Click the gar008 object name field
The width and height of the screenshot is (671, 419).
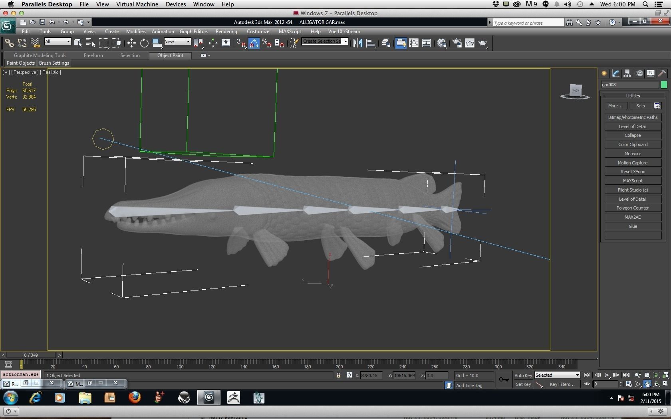point(630,85)
